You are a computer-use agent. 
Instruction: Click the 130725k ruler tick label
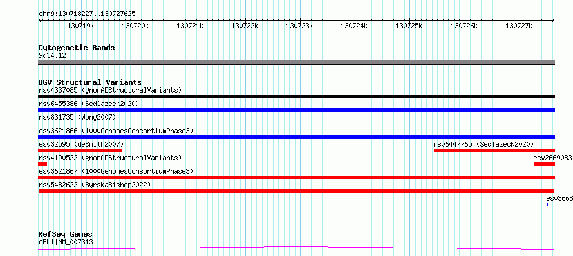click(x=409, y=26)
